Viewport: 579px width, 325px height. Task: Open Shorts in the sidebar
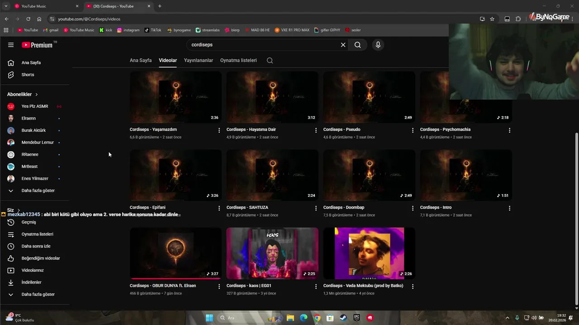34,74
